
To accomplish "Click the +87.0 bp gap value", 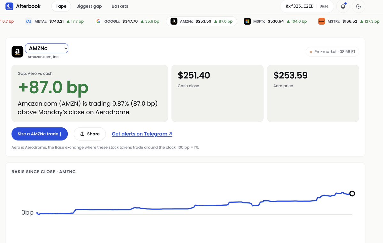I will pos(53,87).
